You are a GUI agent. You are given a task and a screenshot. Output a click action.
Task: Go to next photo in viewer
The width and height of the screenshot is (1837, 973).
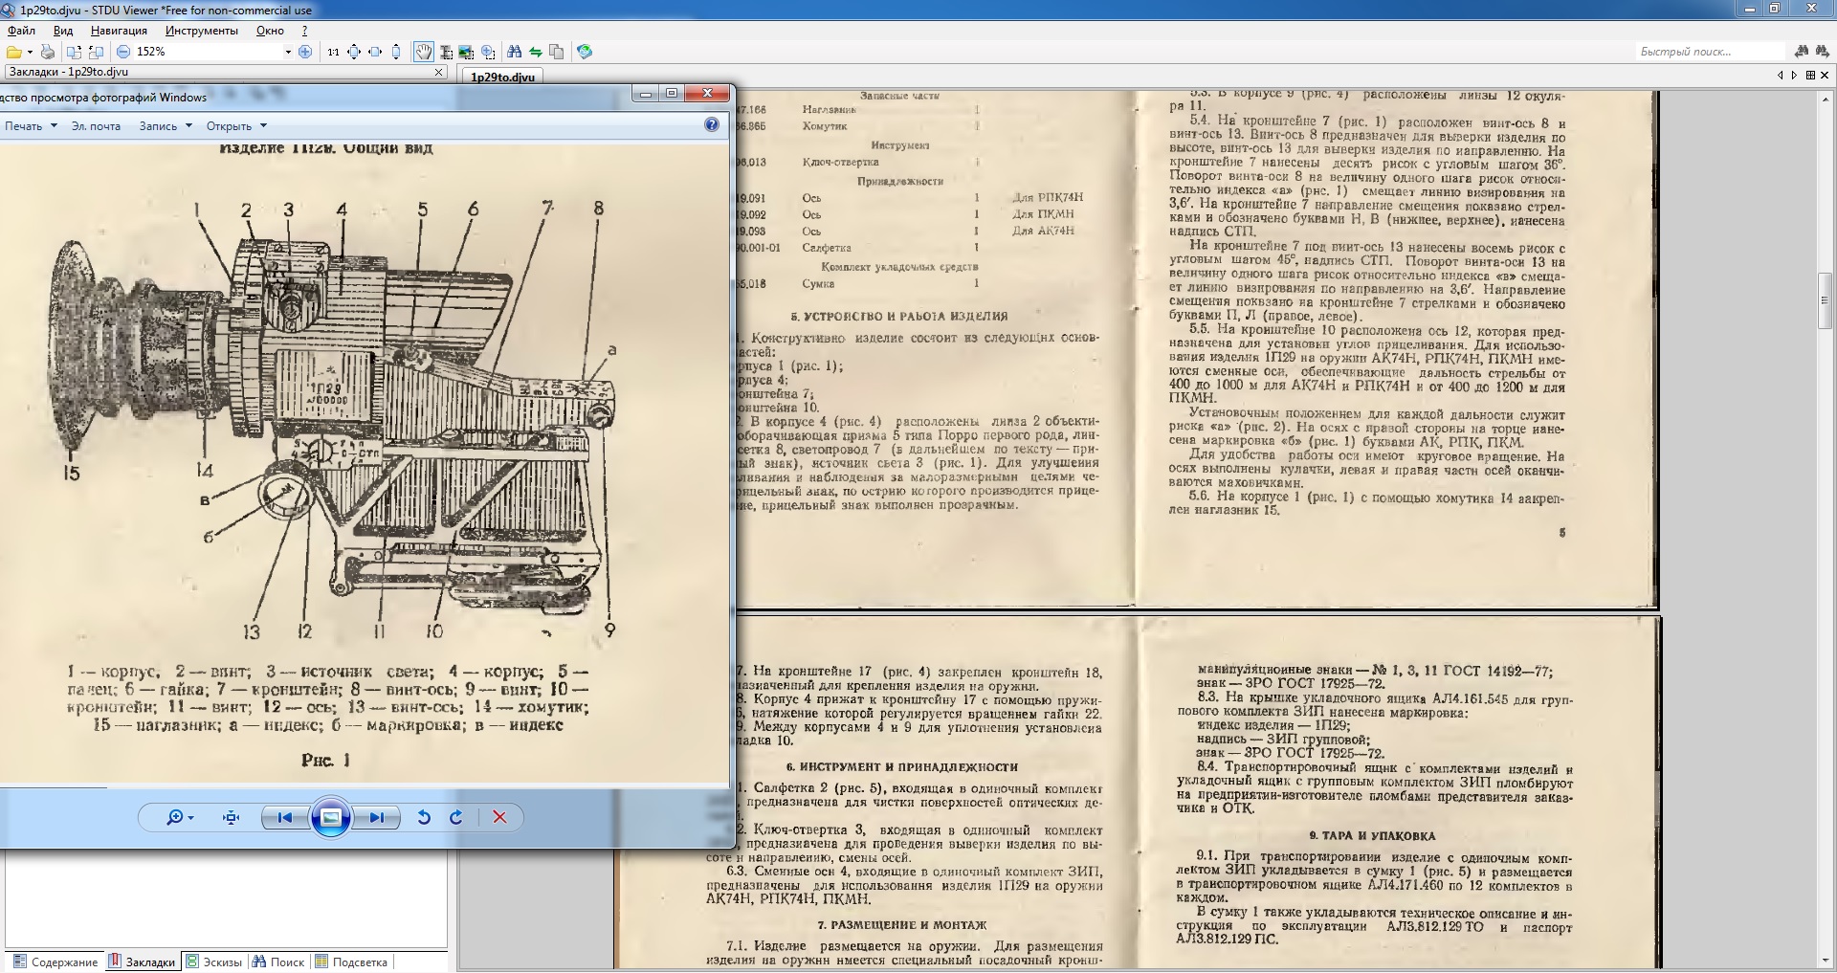coord(377,817)
